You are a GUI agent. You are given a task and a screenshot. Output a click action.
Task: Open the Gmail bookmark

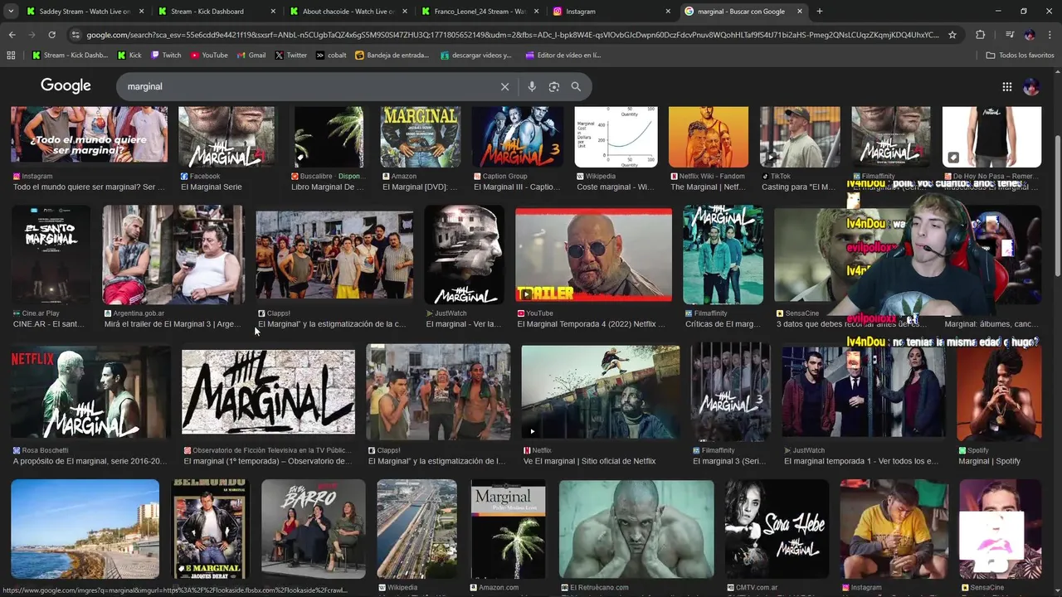(251, 56)
